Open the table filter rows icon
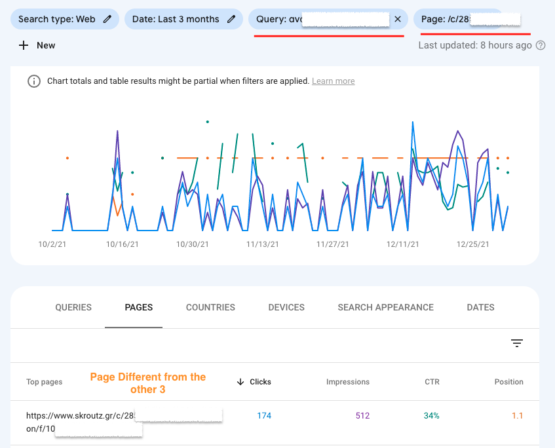 point(517,343)
